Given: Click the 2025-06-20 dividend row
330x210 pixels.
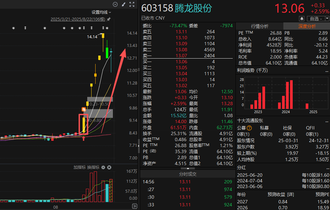Looking at the screenshot, I should pyautogui.click(x=283, y=175).
